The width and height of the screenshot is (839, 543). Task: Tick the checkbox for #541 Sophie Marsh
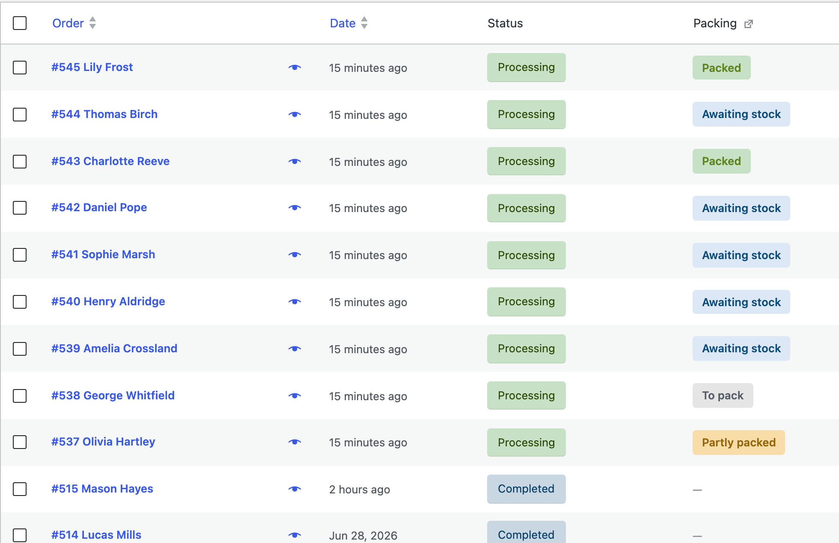[x=20, y=255]
